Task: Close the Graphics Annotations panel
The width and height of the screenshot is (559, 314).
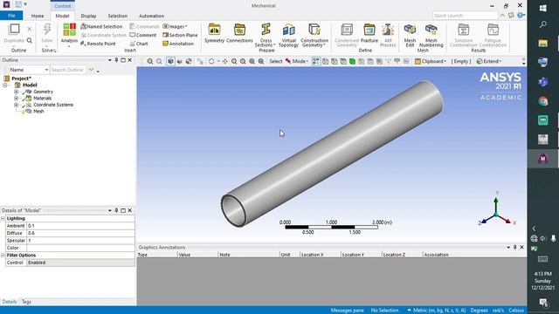Action: click(522, 247)
